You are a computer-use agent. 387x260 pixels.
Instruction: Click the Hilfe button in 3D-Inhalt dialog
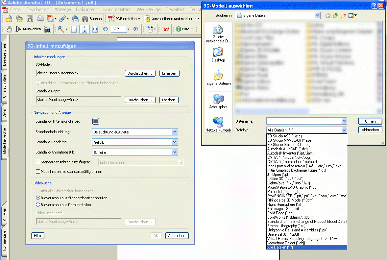37,236
